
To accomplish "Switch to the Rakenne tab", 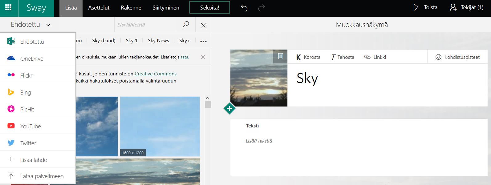I will coord(131,8).
